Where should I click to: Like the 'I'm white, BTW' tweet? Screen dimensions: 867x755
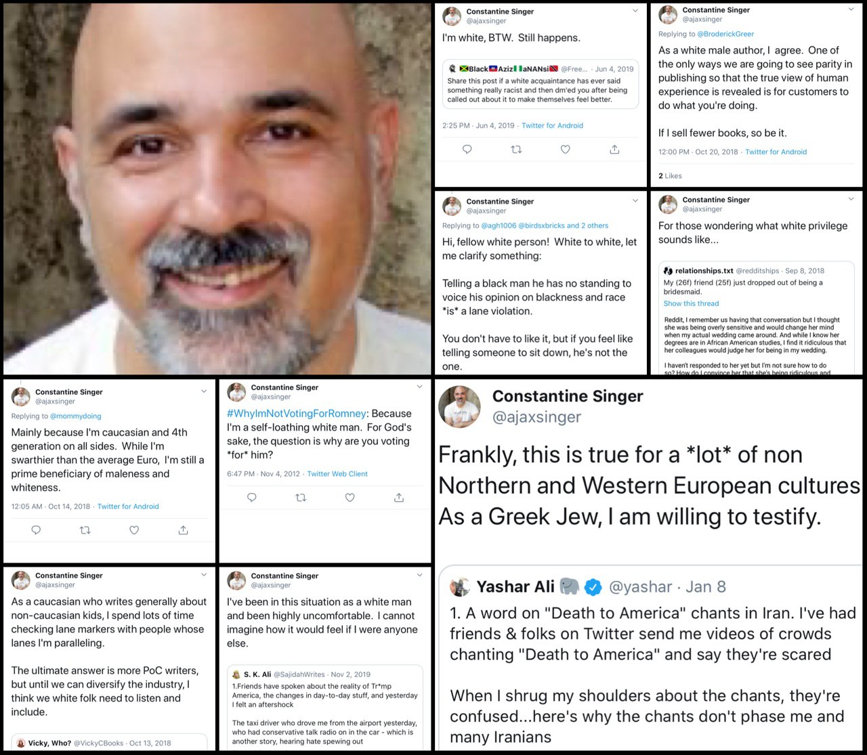[565, 149]
